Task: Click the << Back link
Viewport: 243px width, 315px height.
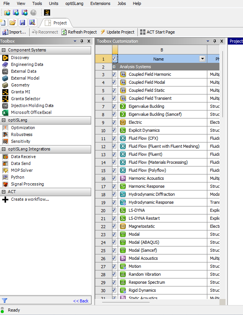Action: pyautogui.click(x=81, y=301)
